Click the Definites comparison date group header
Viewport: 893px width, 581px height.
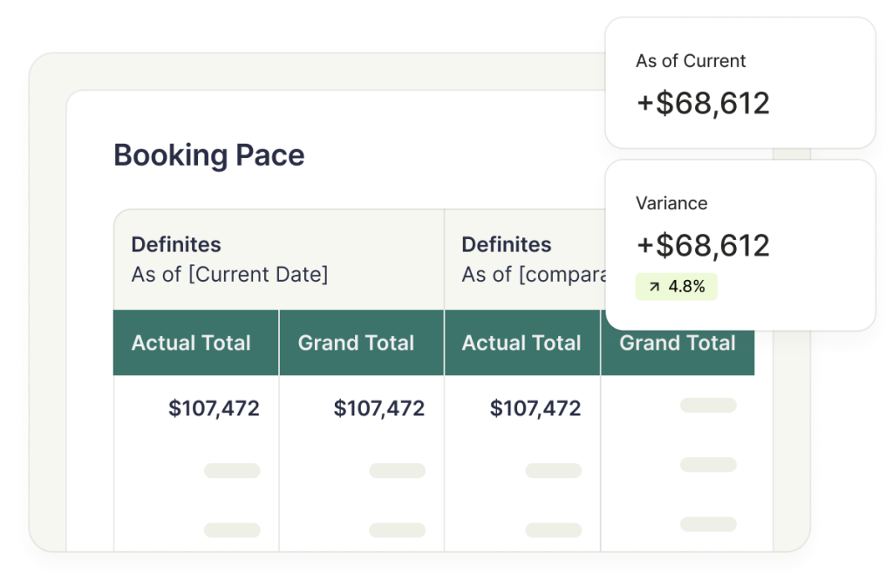525,260
